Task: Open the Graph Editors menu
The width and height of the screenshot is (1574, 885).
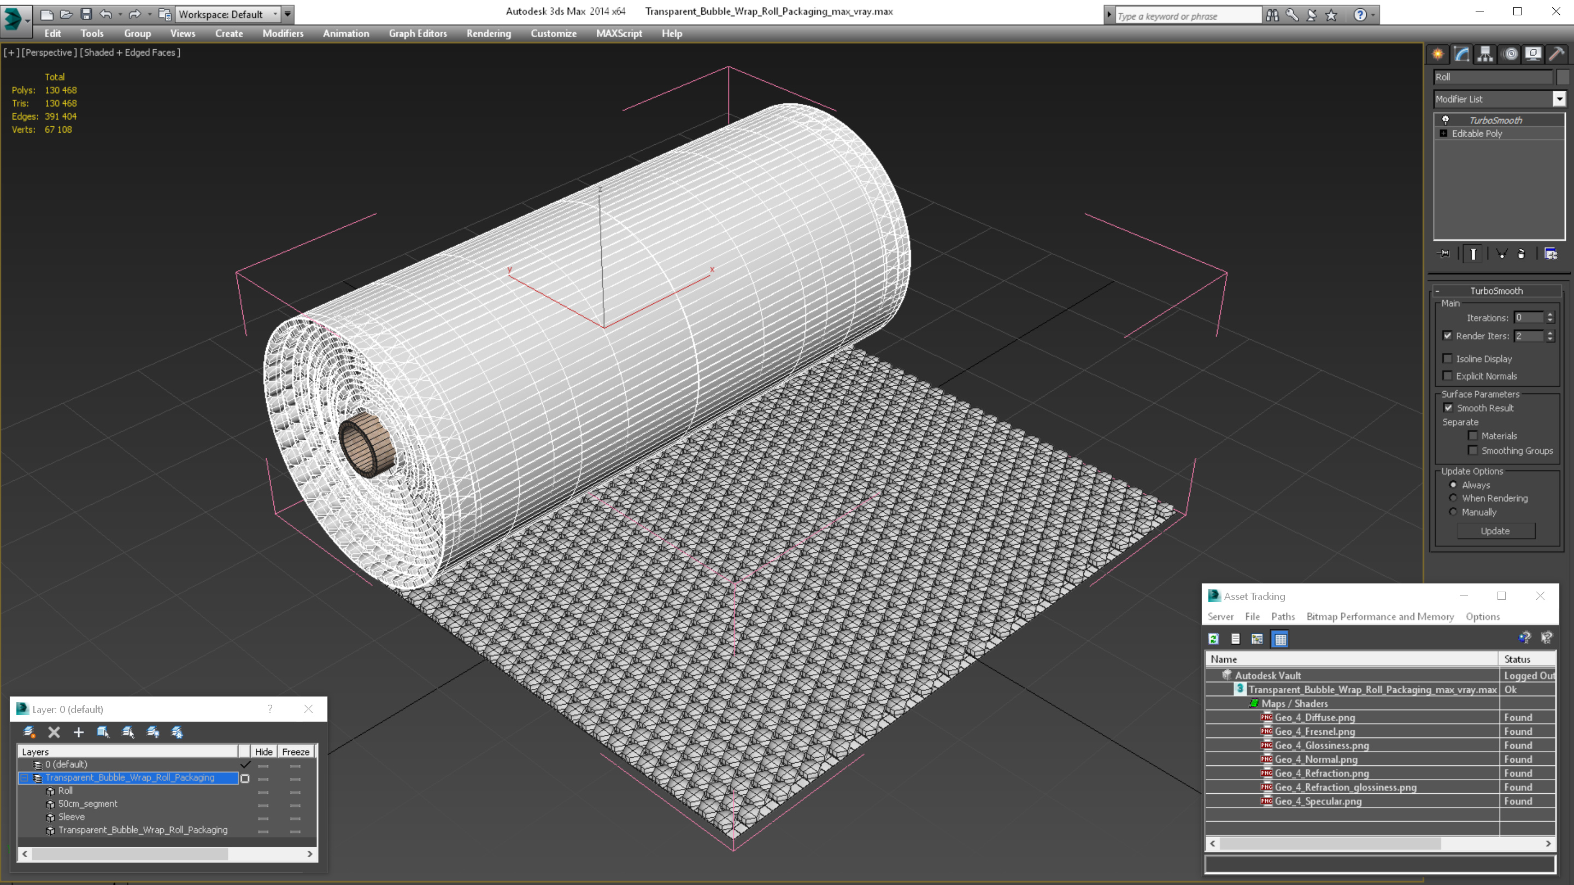Action: pyautogui.click(x=418, y=33)
